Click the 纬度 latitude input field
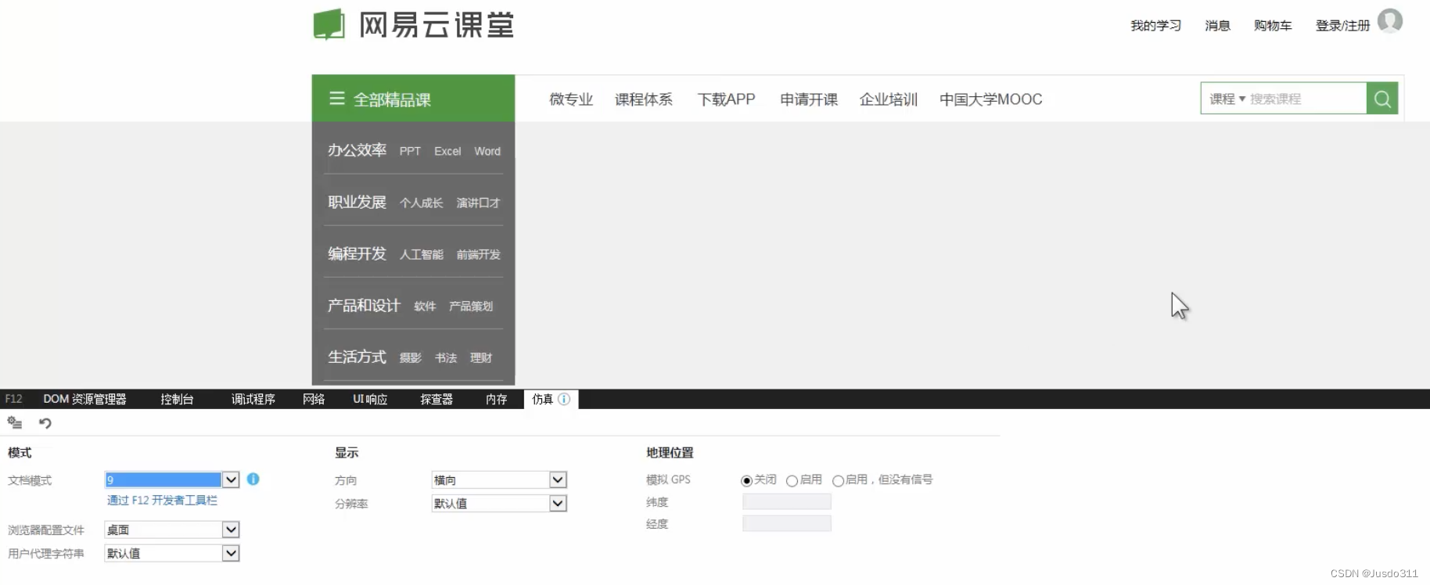The height and width of the screenshot is (585, 1430). click(787, 501)
